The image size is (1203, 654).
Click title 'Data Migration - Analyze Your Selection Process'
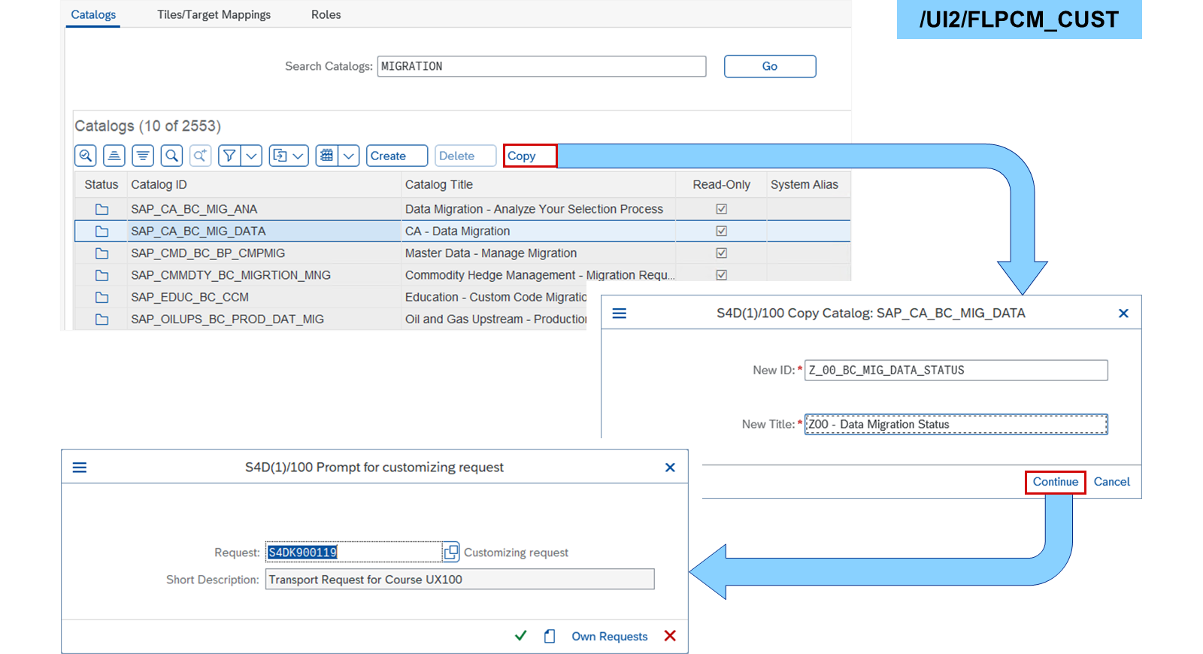coord(534,209)
